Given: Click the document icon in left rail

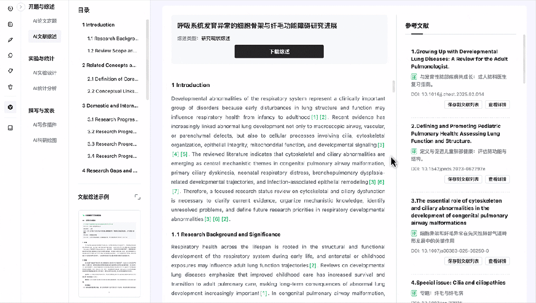Looking at the screenshot, I should click(10, 24).
